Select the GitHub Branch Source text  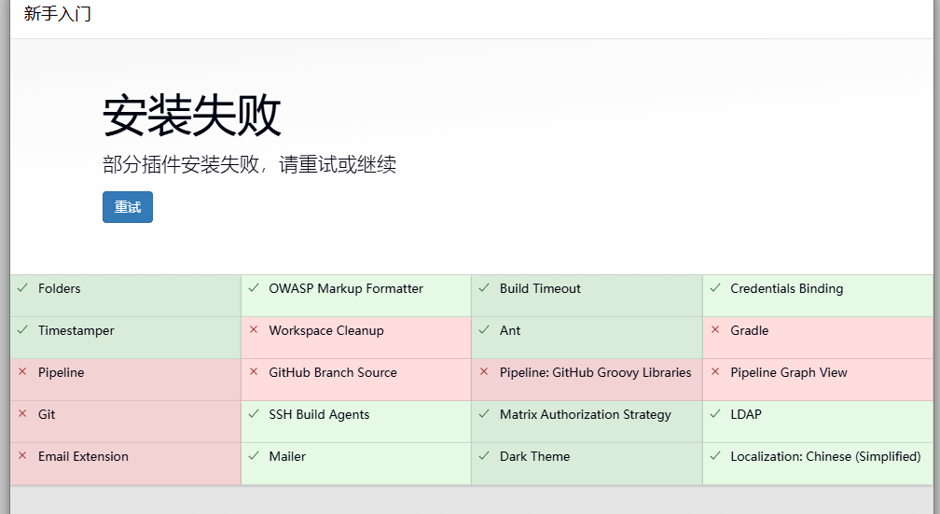point(333,372)
